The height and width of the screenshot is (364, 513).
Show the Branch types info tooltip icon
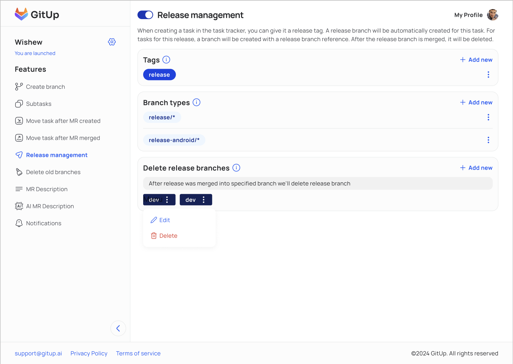click(196, 102)
